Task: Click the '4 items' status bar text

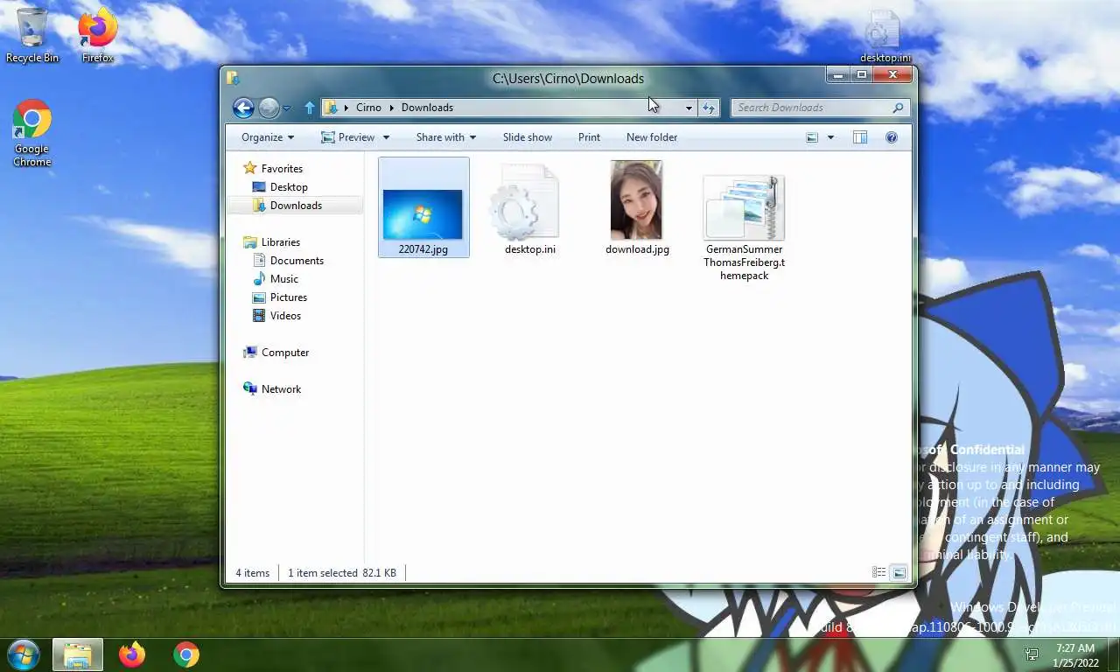Action: (252, 573)
